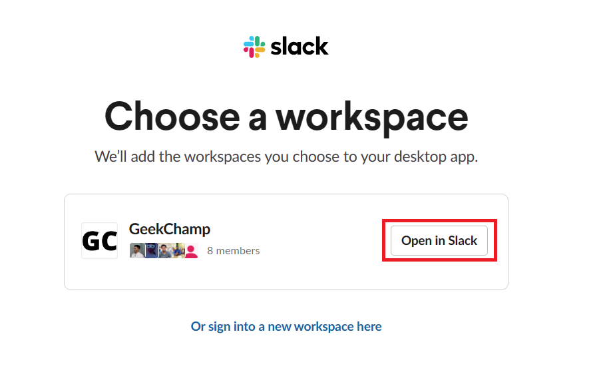Select the GeekChamp workspace name
The height and width of the screenshot is (392, 609).
[x=169, y=229]
